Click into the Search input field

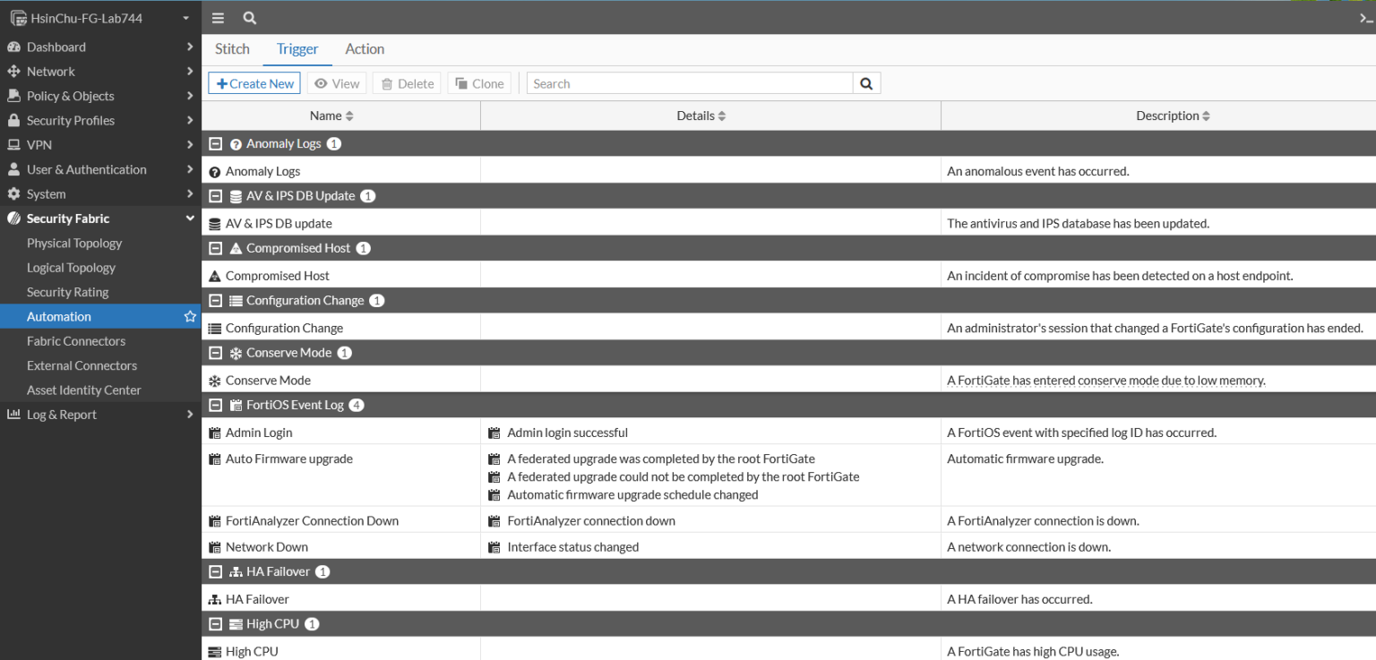[x=690, y=83]
